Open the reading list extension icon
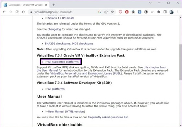The image size is (182, 127). click(152, 12)
